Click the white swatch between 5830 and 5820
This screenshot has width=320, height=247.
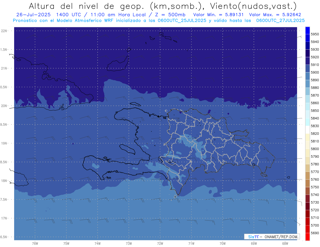(x=307, y=130)
